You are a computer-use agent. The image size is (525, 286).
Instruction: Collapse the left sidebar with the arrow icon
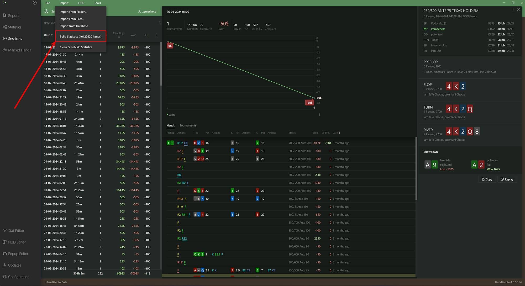point(35,3)
